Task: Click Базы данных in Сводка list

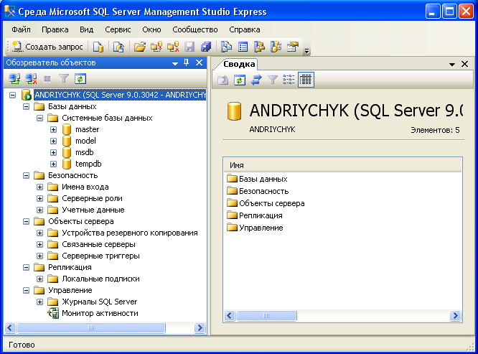Action: point(263,179)
